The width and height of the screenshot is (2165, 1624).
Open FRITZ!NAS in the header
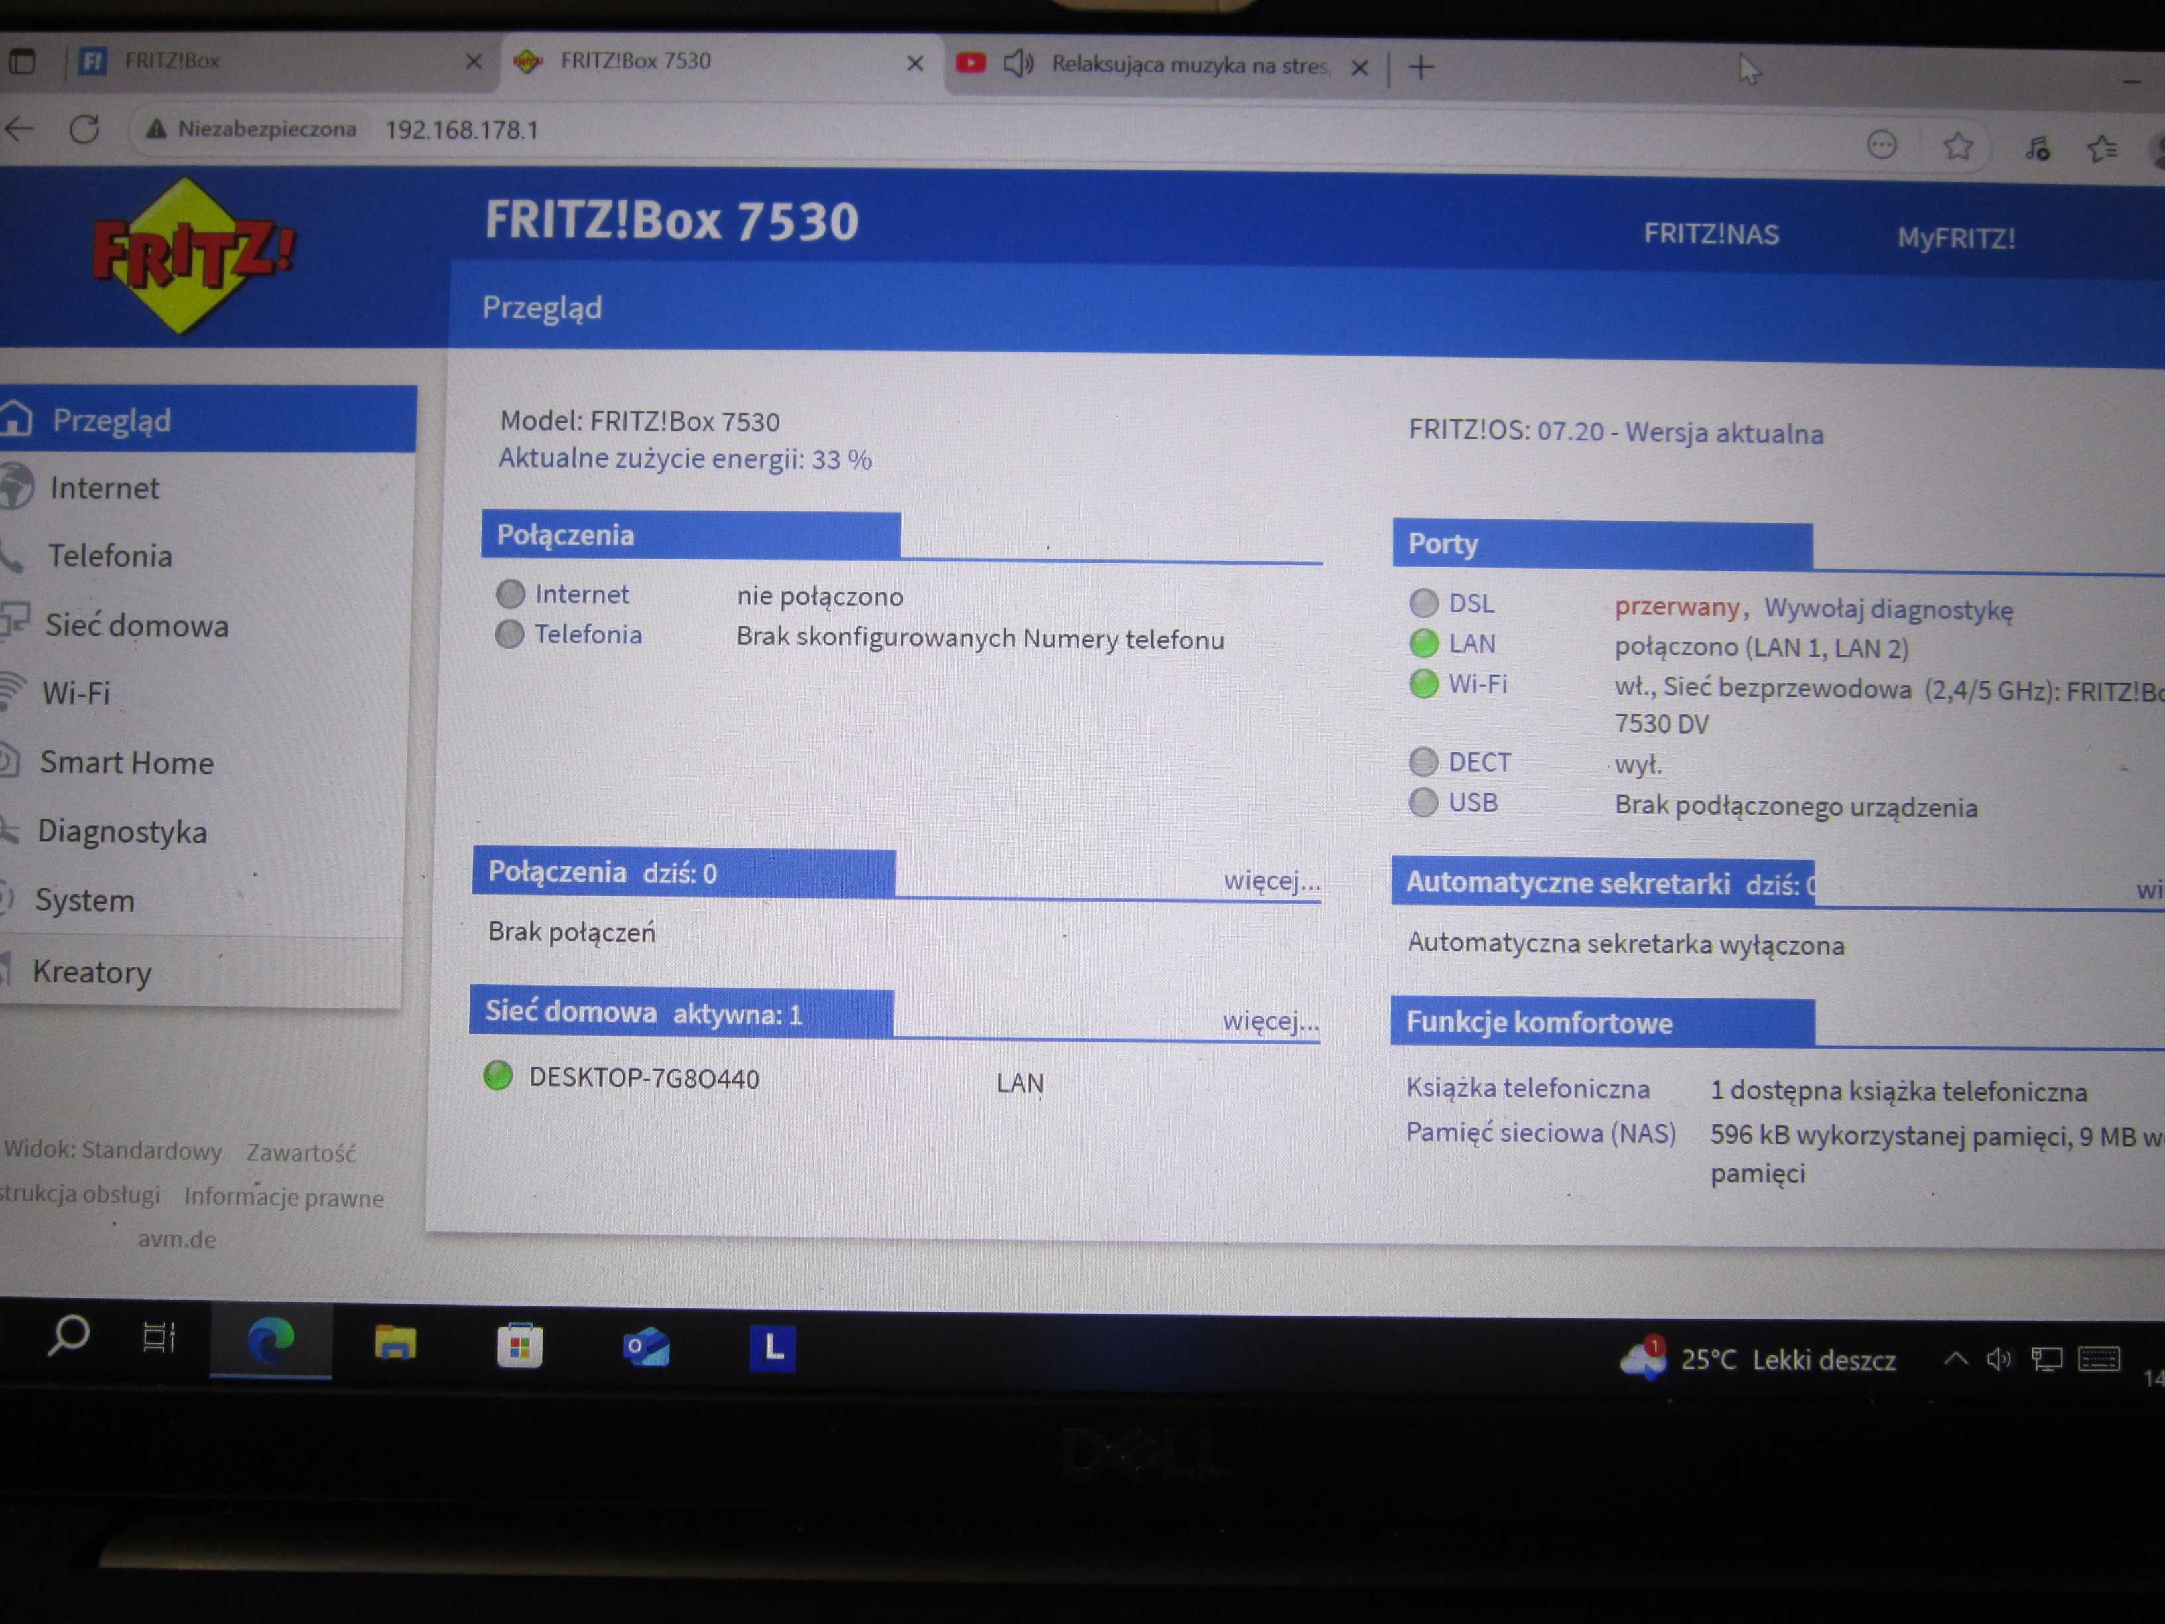[x=1711, y=234]
